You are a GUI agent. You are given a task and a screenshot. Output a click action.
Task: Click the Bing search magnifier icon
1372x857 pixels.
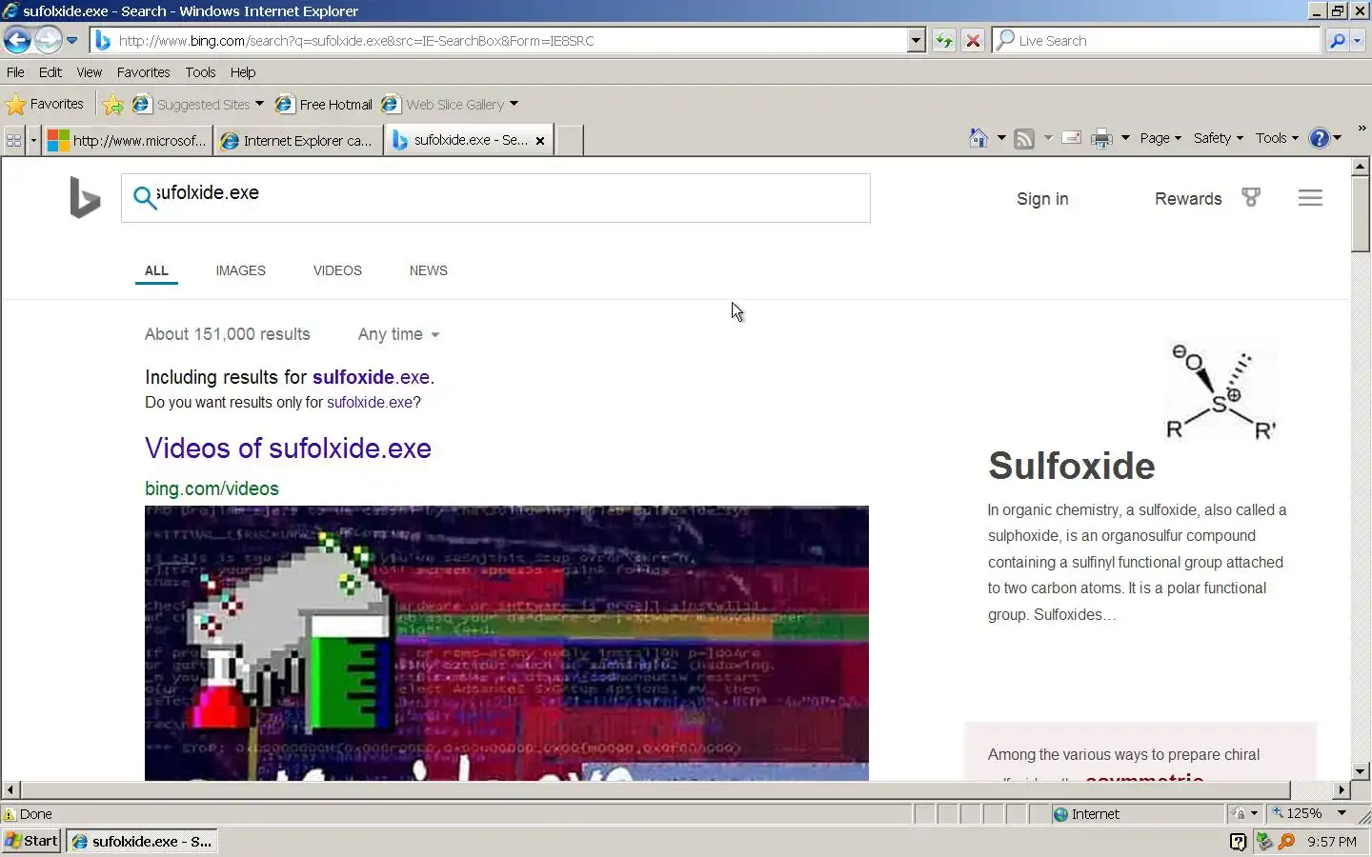(144, 197)
